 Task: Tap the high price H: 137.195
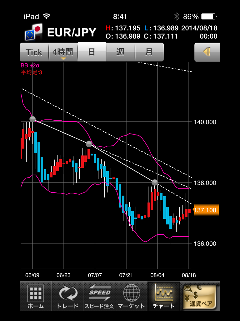click(123, 28)
